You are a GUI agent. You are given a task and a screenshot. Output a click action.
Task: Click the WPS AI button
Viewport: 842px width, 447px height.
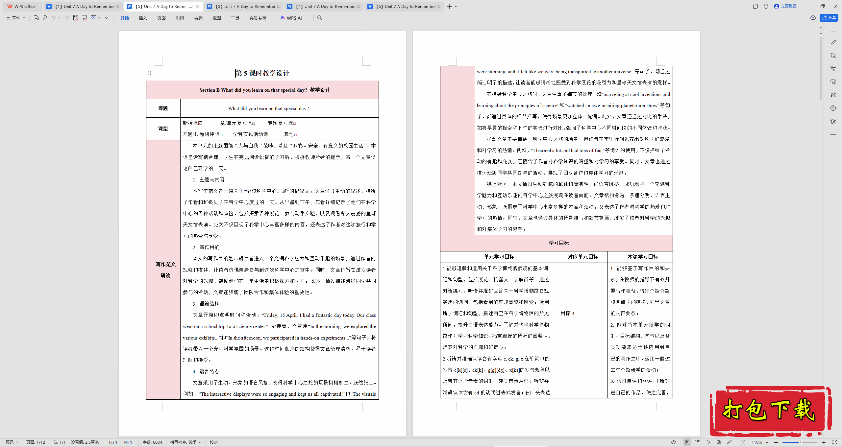(291, 18)
